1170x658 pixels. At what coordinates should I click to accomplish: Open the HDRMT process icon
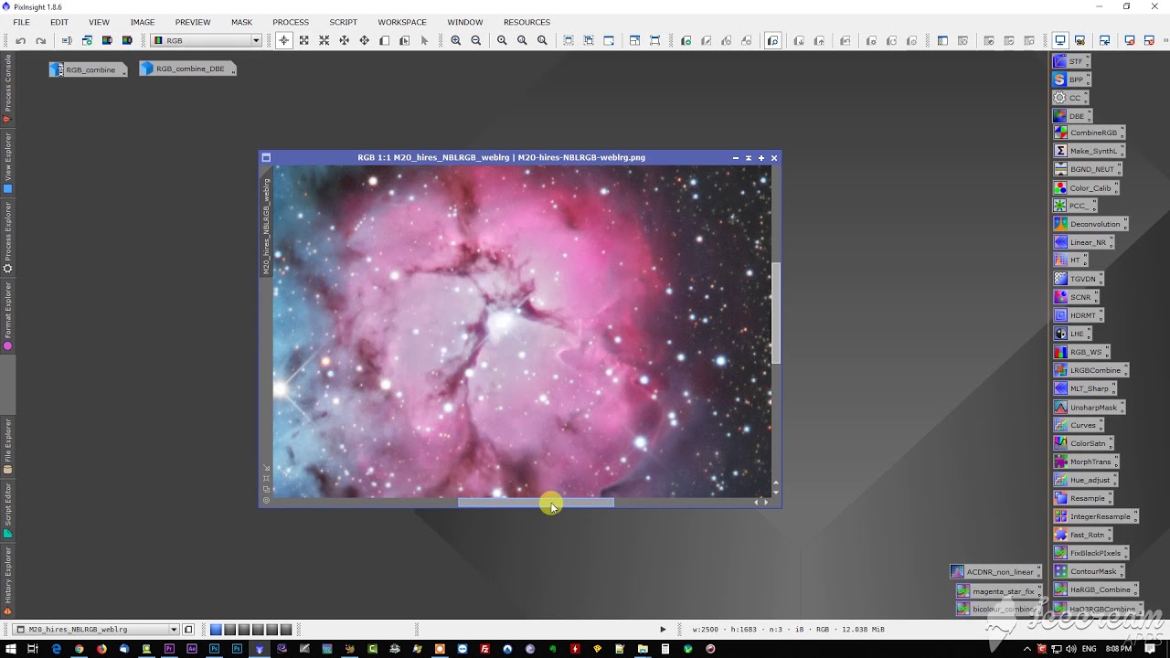pos(1078,315)
